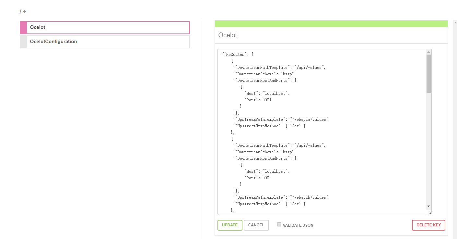Click inside the JSON configuration editor

[x=324, y=130]
